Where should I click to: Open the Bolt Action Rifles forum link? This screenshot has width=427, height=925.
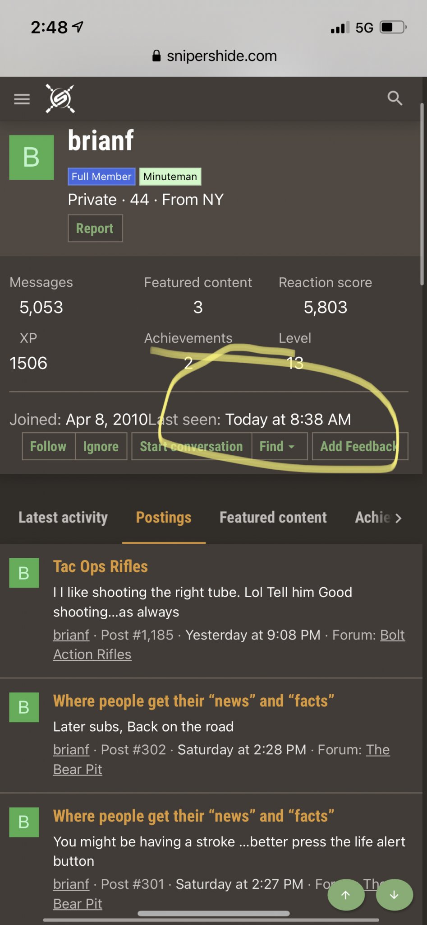pos(229,645)
